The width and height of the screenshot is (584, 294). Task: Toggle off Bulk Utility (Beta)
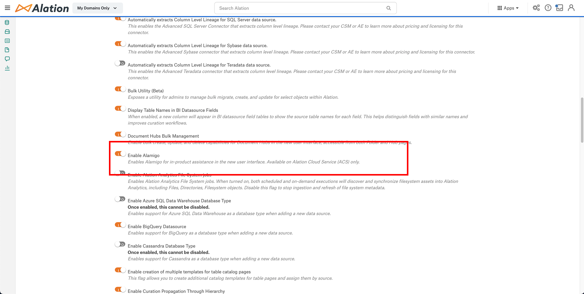point(120,89)
